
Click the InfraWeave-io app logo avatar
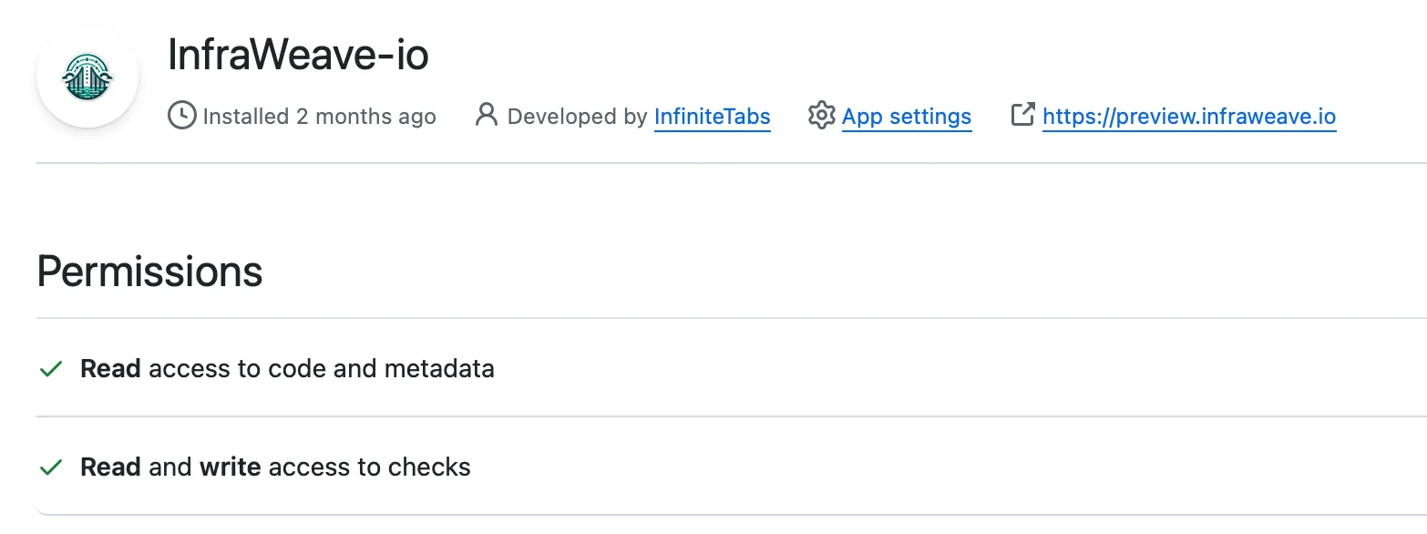point(87,77)
